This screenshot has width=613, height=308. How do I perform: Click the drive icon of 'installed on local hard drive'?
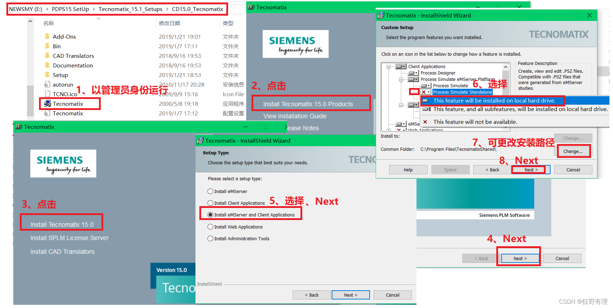pyautogui.click(x=426, y=101)
